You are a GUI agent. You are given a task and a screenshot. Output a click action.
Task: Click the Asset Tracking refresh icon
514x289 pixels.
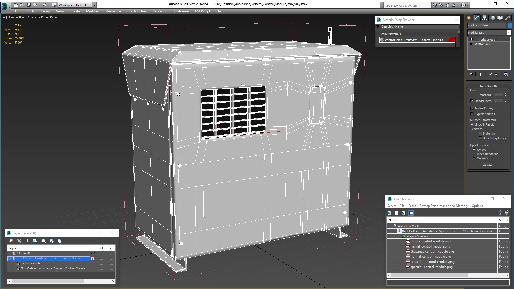tap(390, 213)
